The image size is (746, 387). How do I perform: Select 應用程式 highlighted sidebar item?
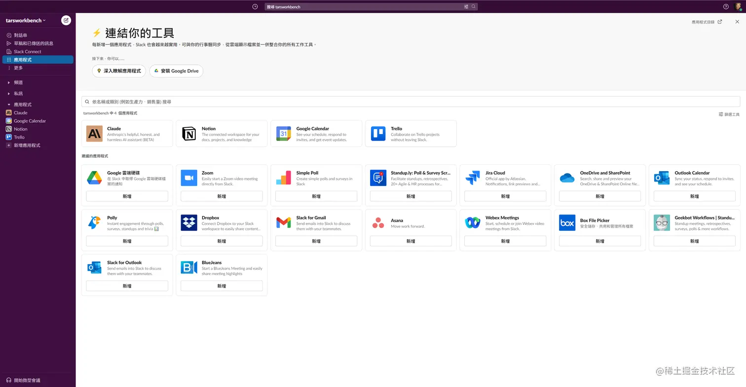38,60
